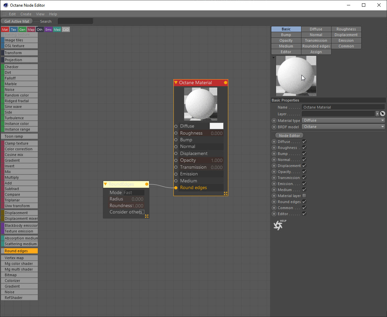Click the Name field showing Octane Material
Screen dimensions: 387x317
tap(343, 107)
